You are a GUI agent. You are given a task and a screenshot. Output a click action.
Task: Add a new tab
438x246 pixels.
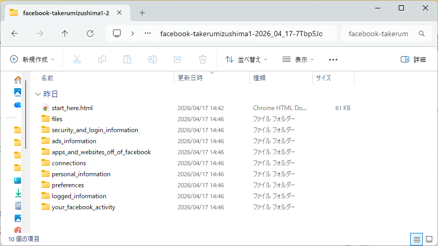click(142, 13)
